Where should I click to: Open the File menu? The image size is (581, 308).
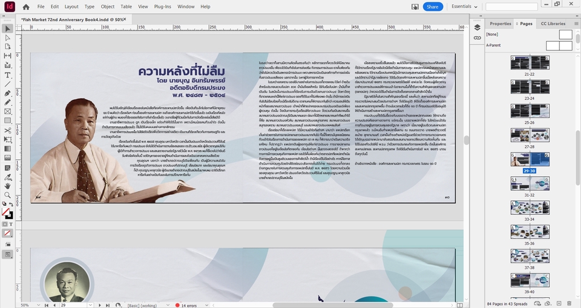point(41,7)
